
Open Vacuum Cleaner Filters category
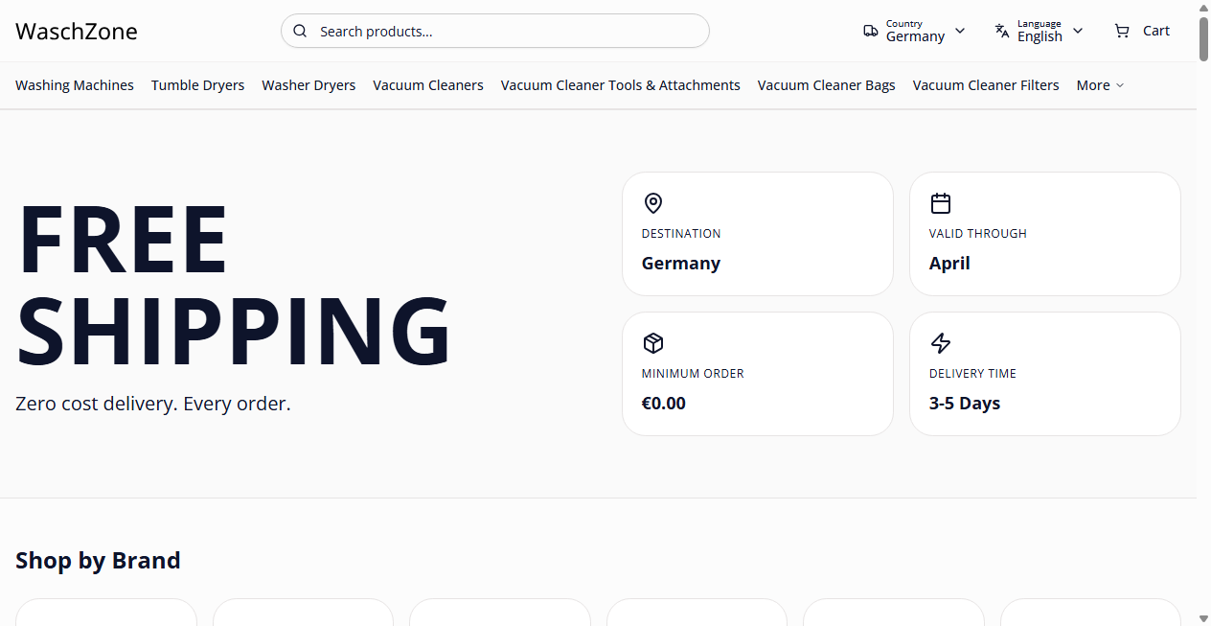[x=986, y=85]
